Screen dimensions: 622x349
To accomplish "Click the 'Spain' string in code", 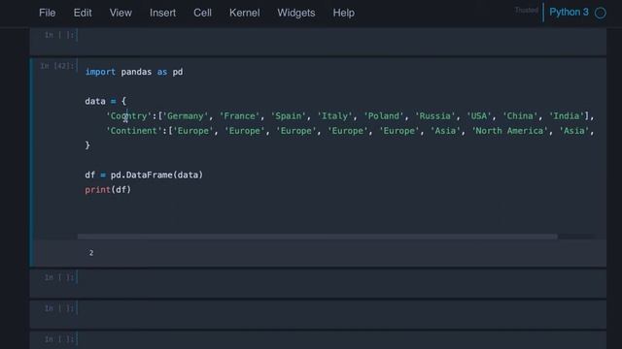I will pos(289,116).
